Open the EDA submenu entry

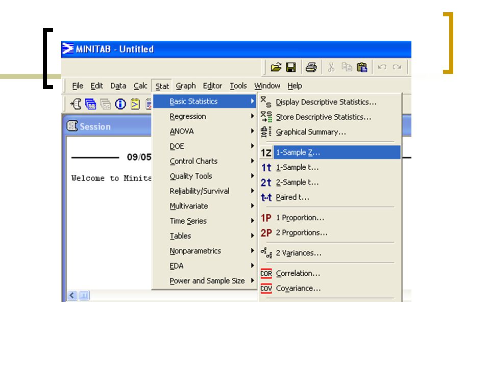click(x=205, y=266)
